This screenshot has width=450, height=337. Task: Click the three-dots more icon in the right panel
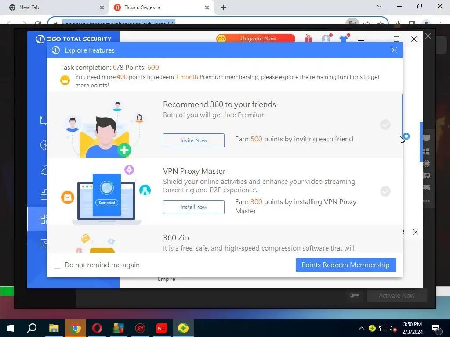[426, 201]
